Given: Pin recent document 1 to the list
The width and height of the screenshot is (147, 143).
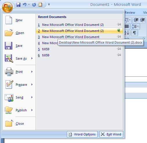Looking at the screenshot, I should (119, 24).
